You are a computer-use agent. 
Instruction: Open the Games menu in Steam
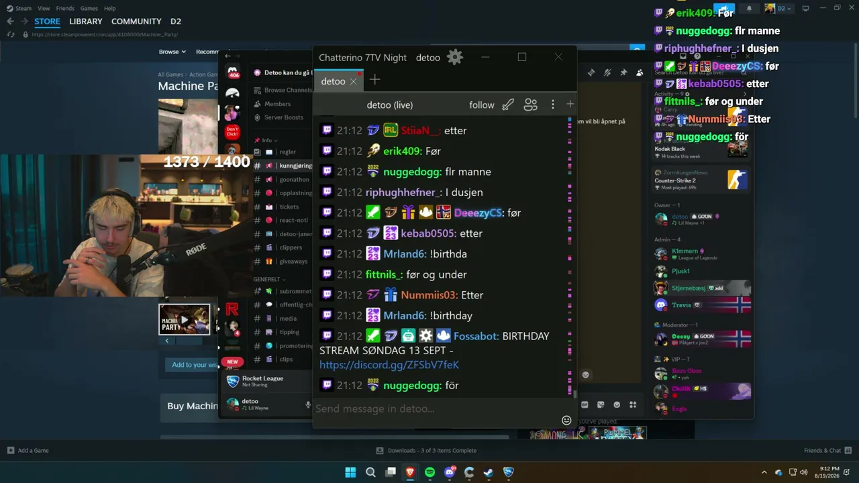pos(89,8)
